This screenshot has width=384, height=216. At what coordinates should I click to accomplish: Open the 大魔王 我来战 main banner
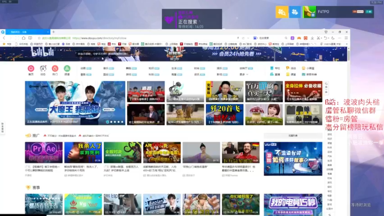(x=75, y=103)
